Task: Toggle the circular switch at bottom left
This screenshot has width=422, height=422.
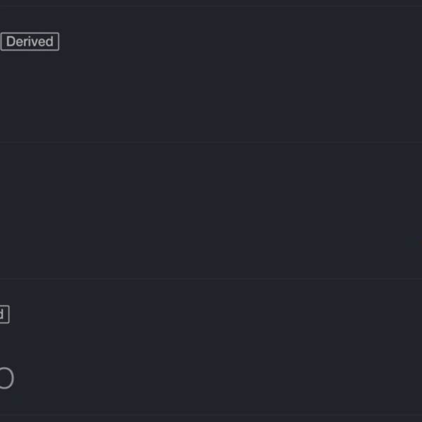Action: (5, 378)
